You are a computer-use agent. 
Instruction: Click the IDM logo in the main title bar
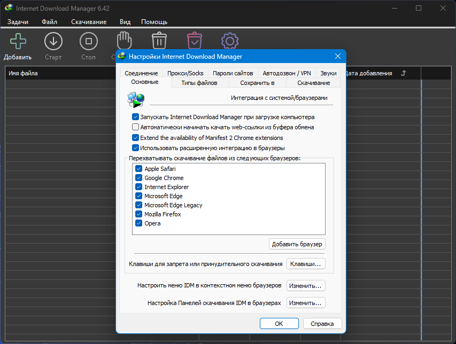point(9,8)
